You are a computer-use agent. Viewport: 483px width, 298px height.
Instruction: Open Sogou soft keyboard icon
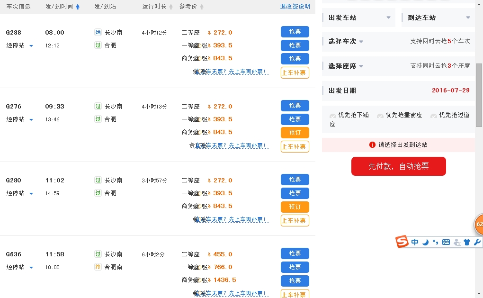point(446,242)
